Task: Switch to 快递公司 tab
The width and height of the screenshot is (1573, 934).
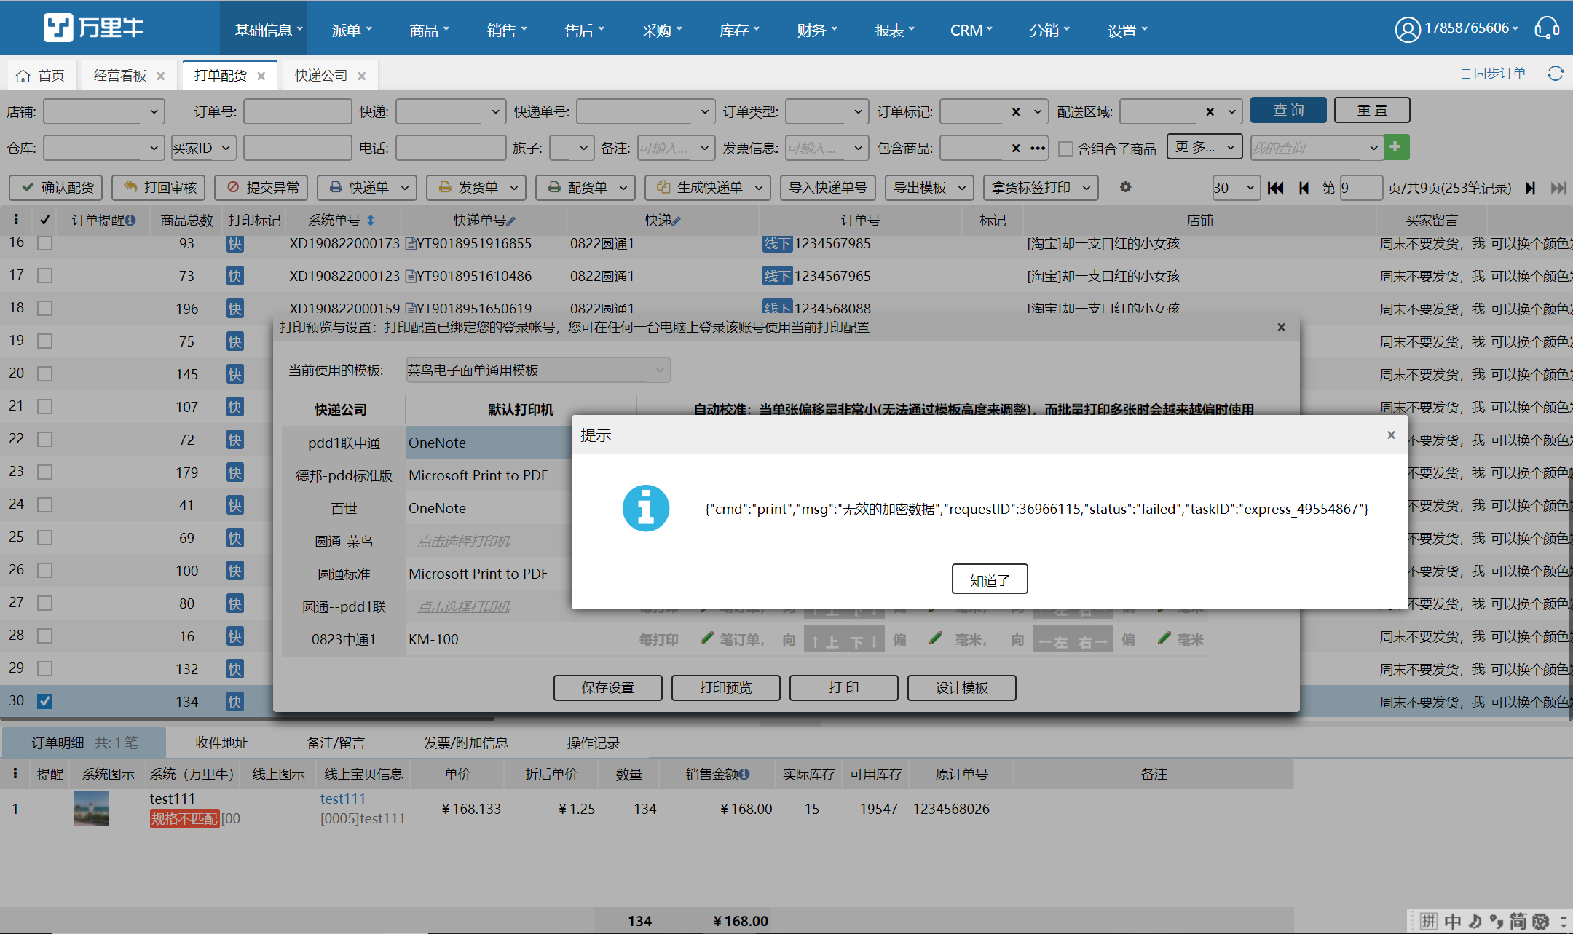Action: 321,76
